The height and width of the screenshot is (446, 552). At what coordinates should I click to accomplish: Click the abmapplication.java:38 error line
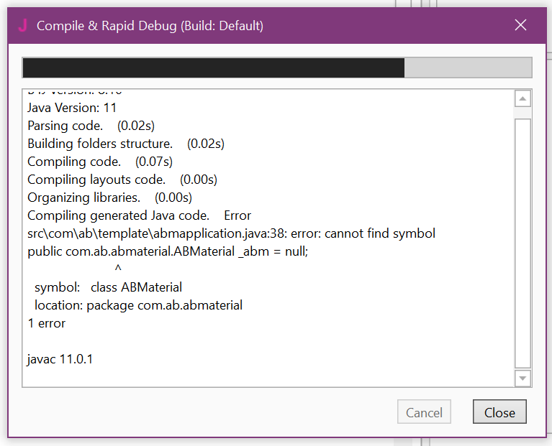click(x=231, y=233)
